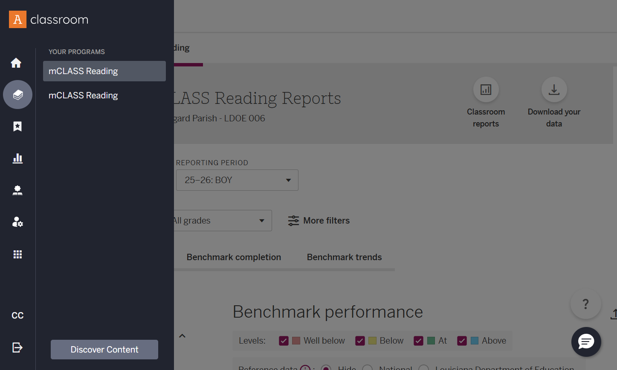Switch to the Benchmark trends tab

(345, 257)
